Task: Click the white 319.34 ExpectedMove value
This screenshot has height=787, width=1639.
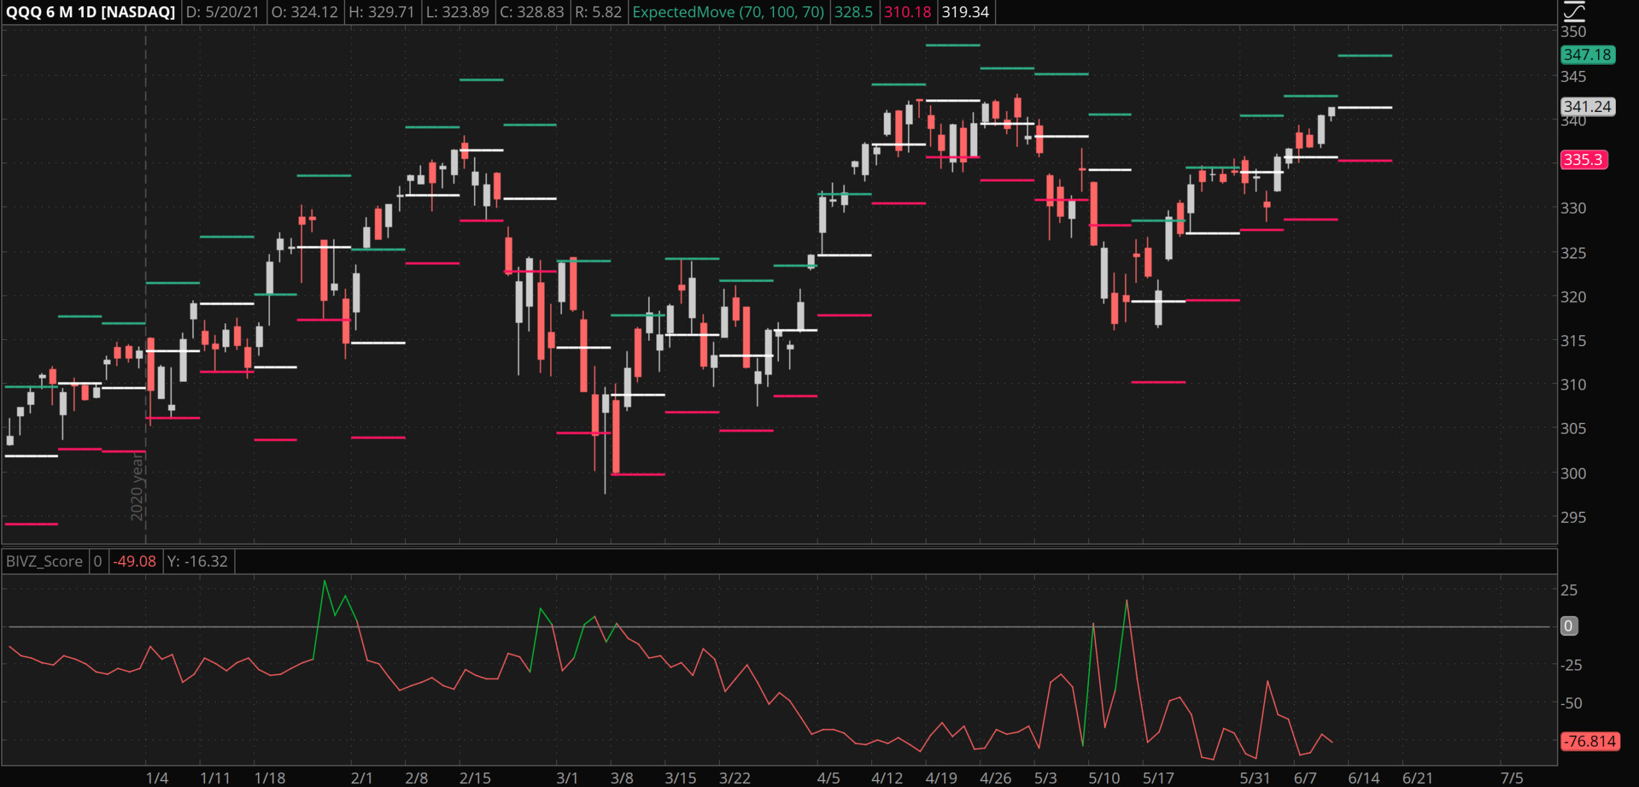Action: click(965, 12)
